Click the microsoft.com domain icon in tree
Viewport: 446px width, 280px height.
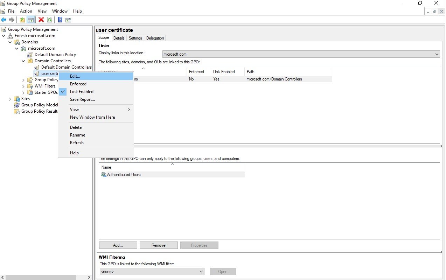click(23, 48)
